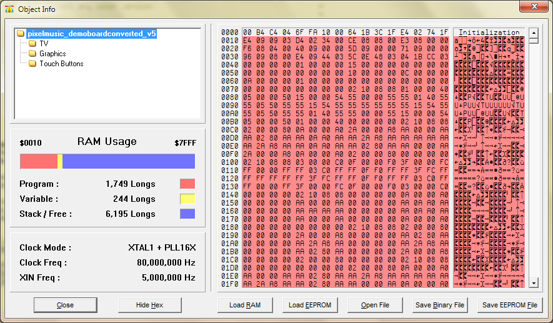Image resolution: width=553 pixels, height=323 pixels.
Task: Select the TV object in tree
Action: (44, 44)
